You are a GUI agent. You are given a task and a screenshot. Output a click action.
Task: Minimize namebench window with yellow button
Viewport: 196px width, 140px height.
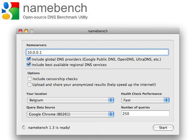tap(26, 31)
